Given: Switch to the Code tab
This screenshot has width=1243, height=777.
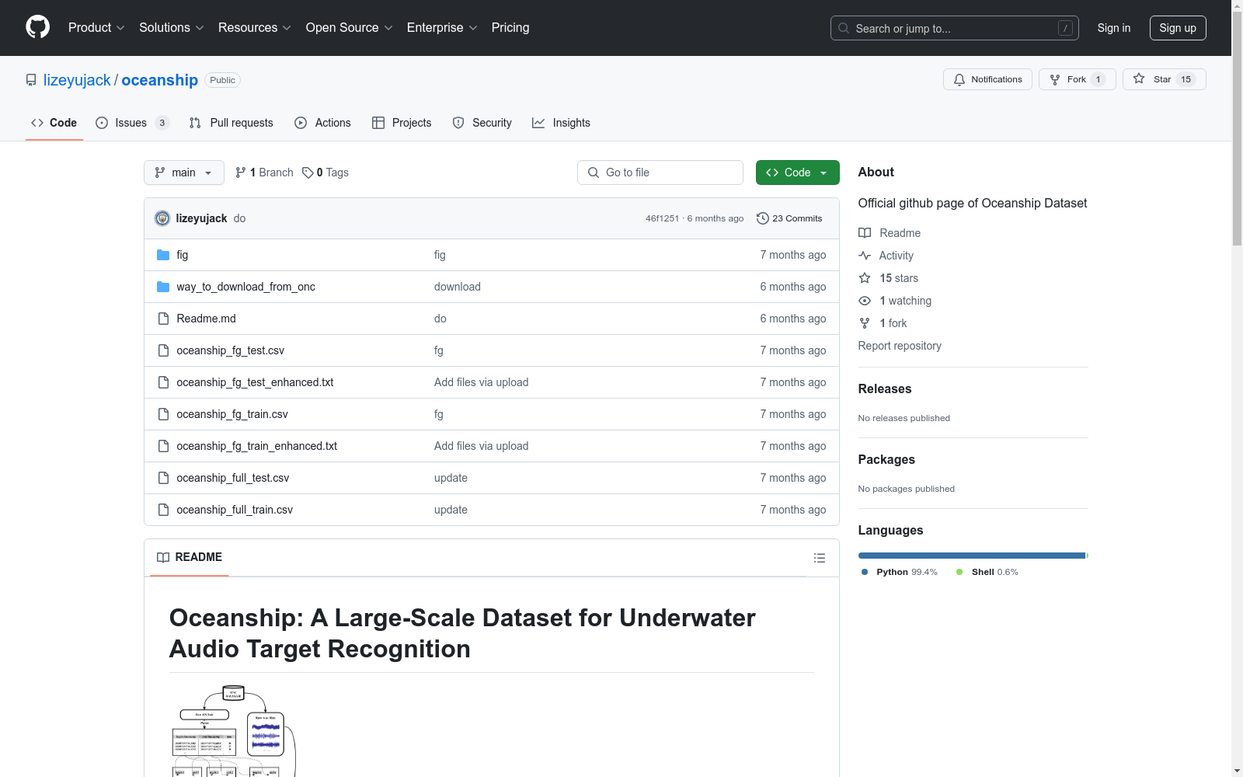Looking at the screenshot, I should (x=54, y=123).
